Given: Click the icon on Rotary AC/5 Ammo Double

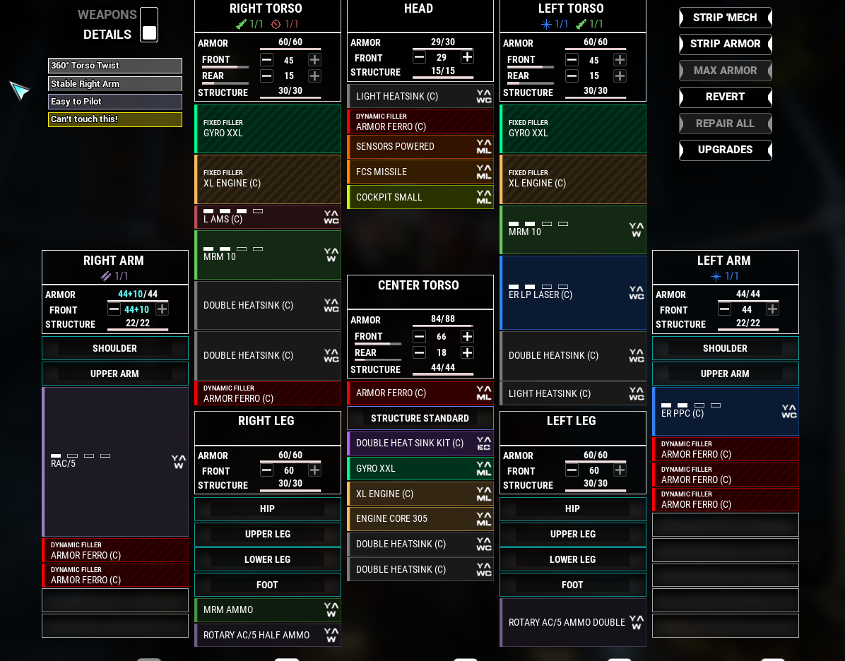Looking at the screenshot, I should pyautogui.click(x=637, y=622).
